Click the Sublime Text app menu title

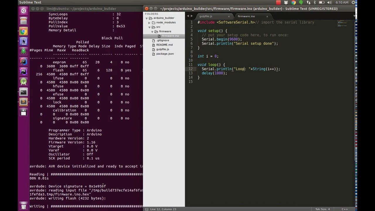(30, 2)
